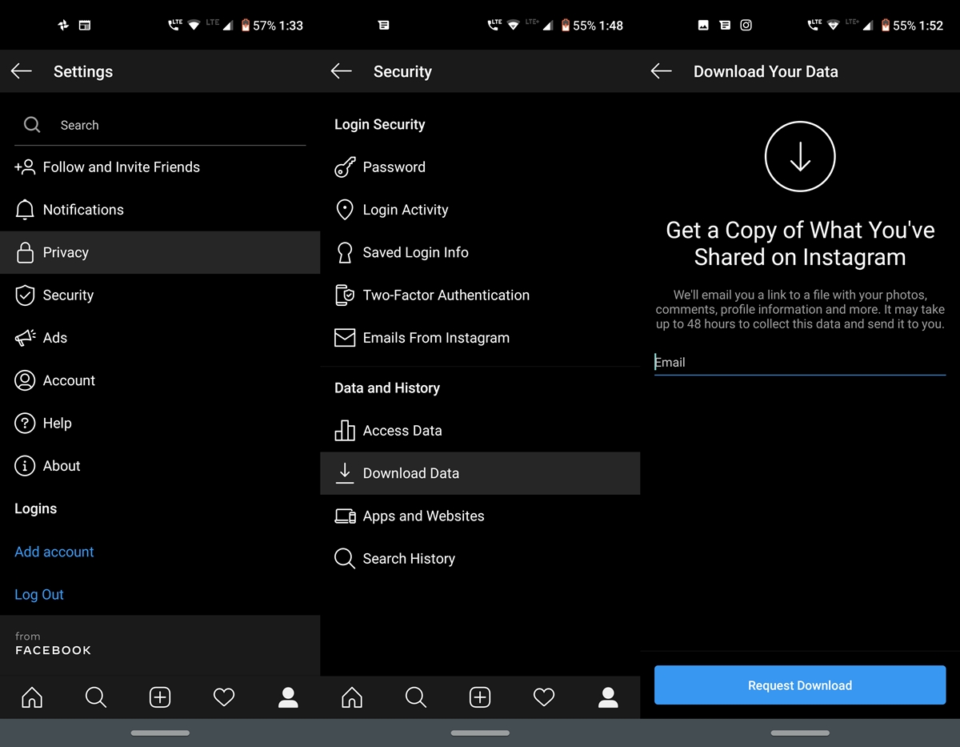Tap the new post plus icon on Settings screen
The image size is (960, 747).
pyautogui.click(x=160, y=697)
